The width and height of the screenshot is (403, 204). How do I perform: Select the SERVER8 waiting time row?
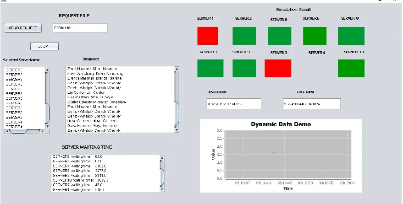(105, 171)
